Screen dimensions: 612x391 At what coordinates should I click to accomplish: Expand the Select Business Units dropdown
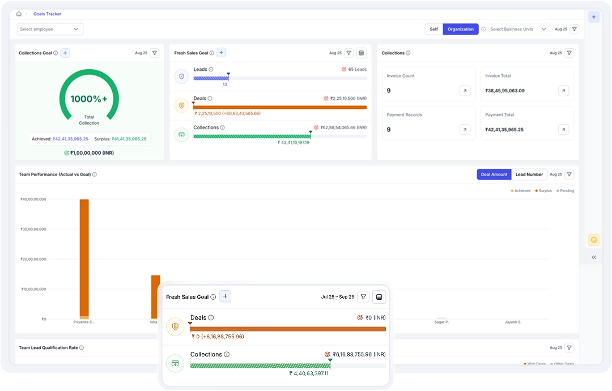518,29
